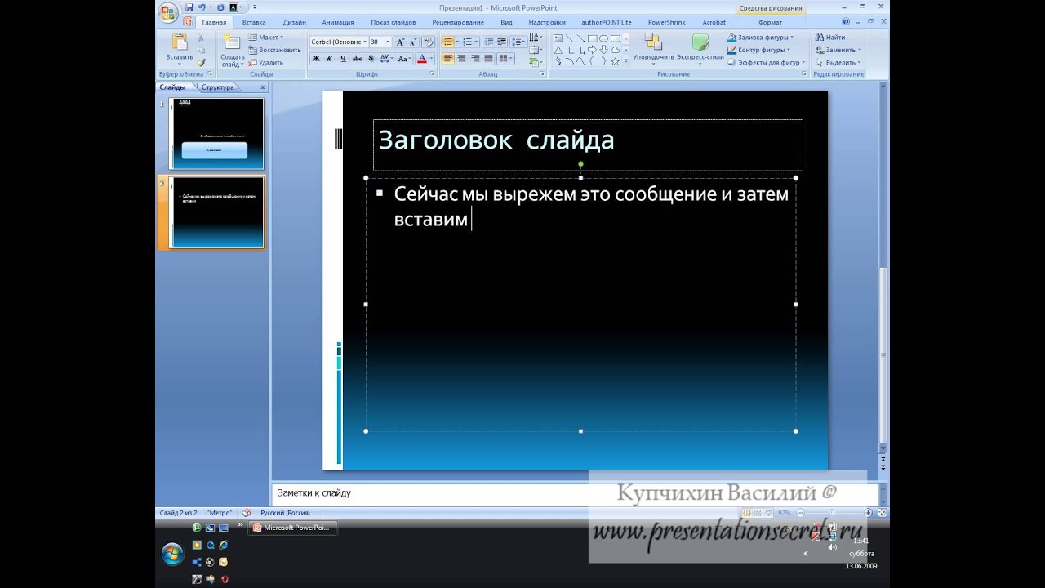Insert a text box from shapes gallery
The image size is (1045, 588).
point(558,38)
